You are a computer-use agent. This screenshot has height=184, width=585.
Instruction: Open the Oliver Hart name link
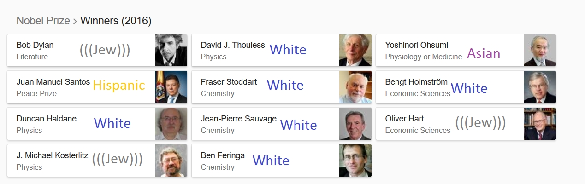[x=405, y=119]
